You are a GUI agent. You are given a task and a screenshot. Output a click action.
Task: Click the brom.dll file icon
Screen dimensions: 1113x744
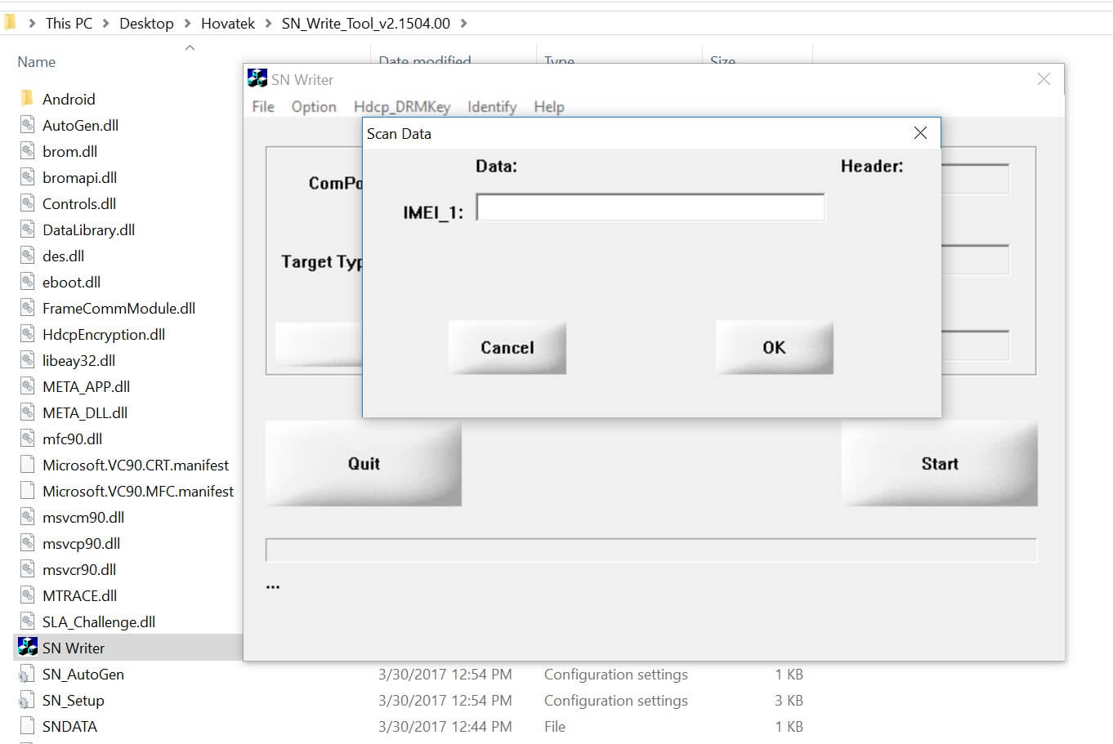(27, 151)
